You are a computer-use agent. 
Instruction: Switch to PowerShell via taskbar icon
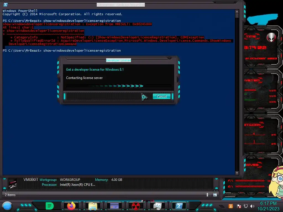pos(179,206)
